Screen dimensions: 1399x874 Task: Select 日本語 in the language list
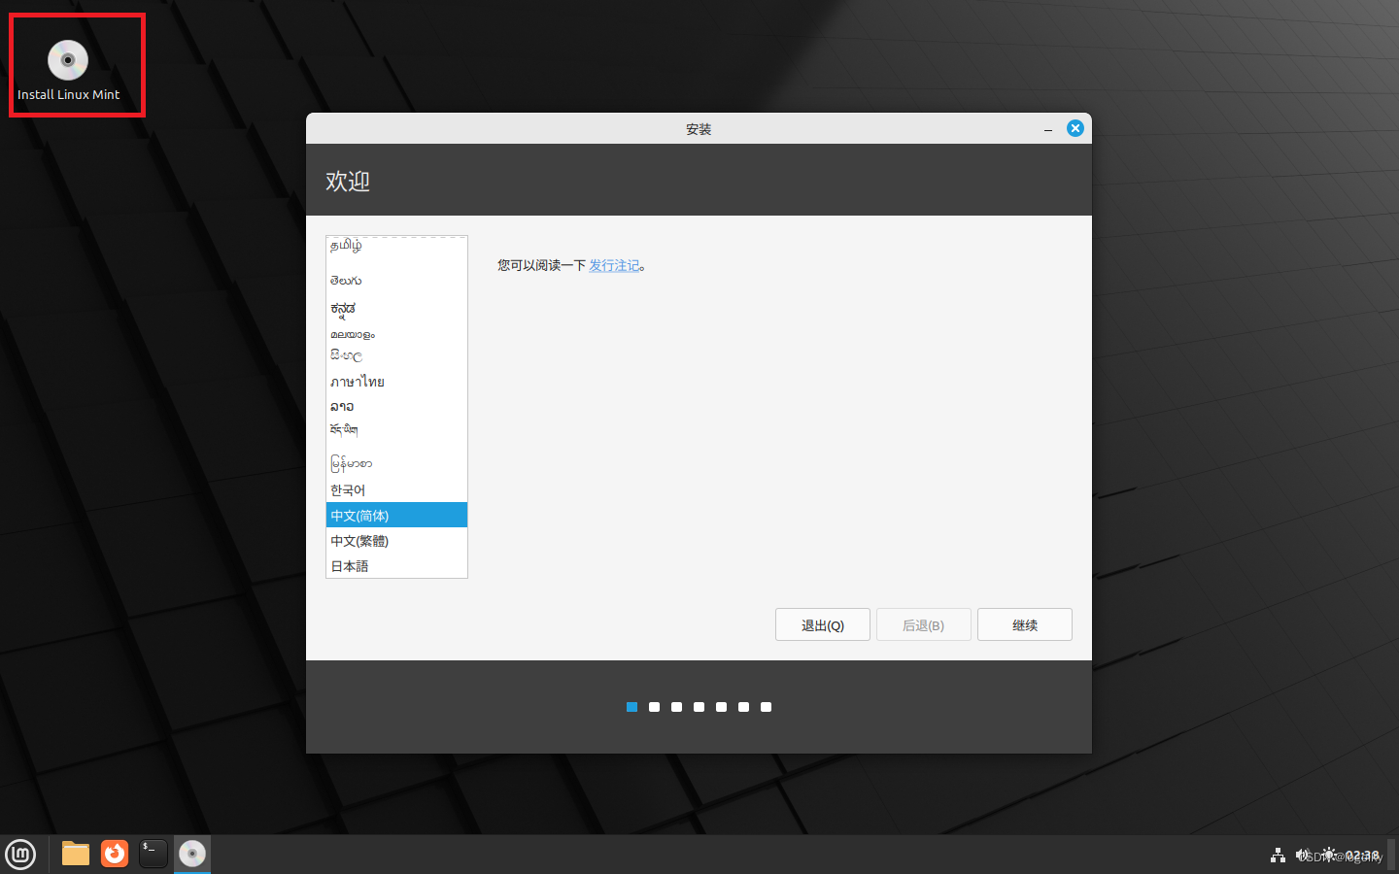click(x=350, y=566)
